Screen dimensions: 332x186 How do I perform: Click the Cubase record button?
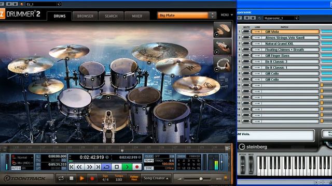137,167
